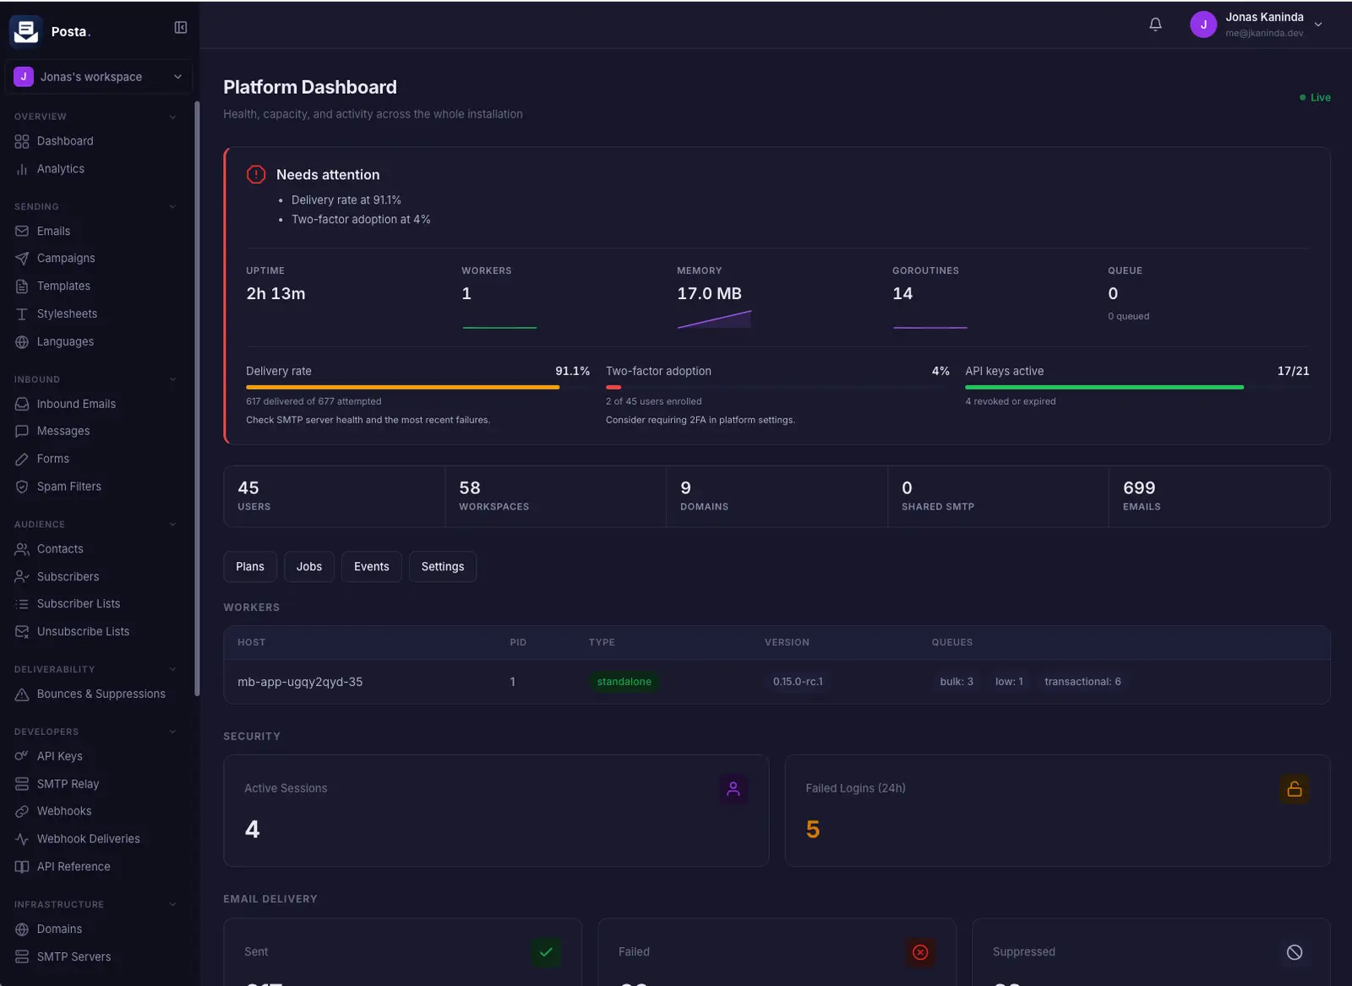Select the mb-app-ugqy2qyd-35 worker row
The height and width of the screenshot is (986, 1352).
(x=777, y=682)
